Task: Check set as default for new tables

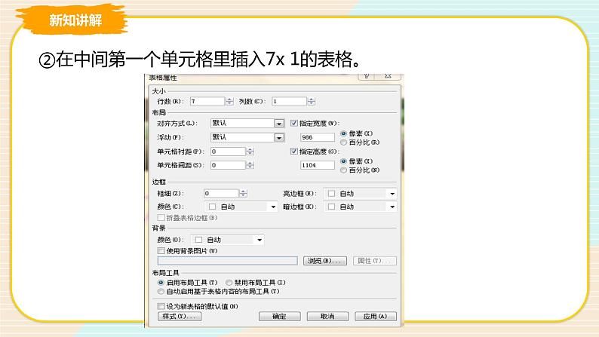Action: pyautogui.click(x=161, y=306)
